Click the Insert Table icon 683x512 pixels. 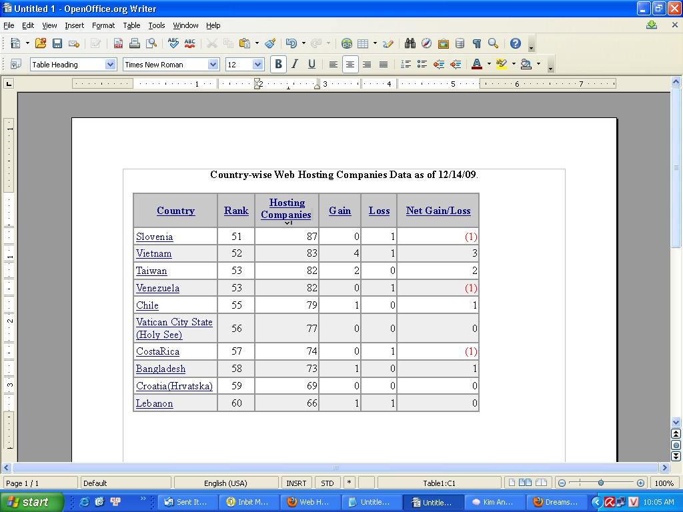(x=363, y=43)
